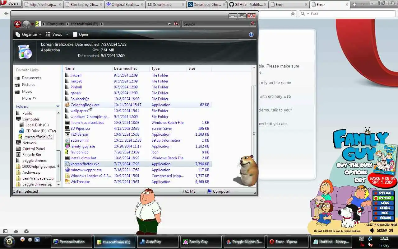Select Meg character radio button
This screenshot has height=249, width=398.
[x=376, y=213]
